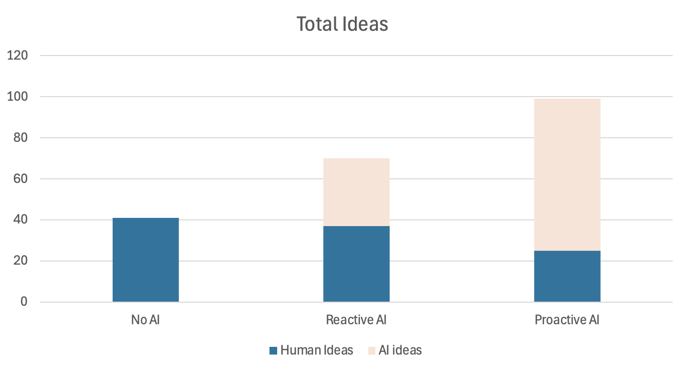Select the beige segment of Reactive AI bar
This screenshot has width=686, height=371.
356,192
